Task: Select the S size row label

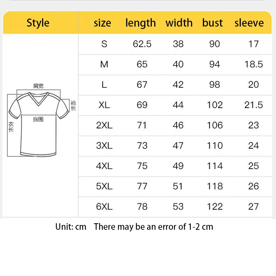Action: [104, 44]
